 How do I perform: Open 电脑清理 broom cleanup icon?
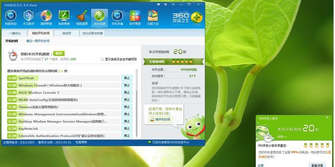pyautogui.click(x=82, y=18)
